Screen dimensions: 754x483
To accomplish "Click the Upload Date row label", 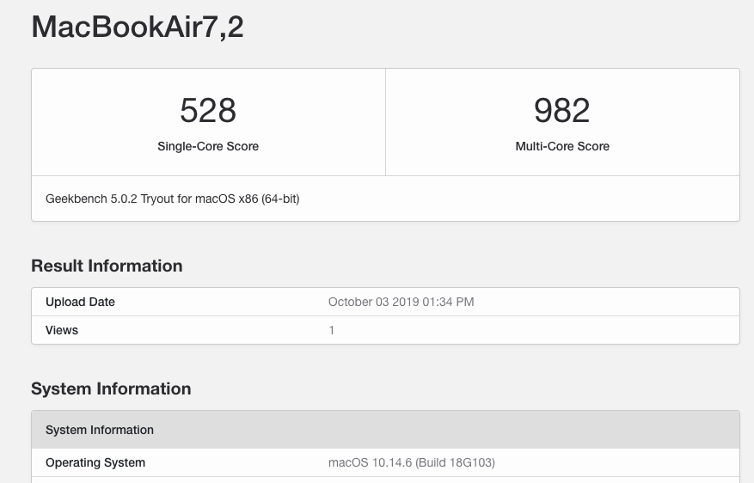I will [80, 302].
